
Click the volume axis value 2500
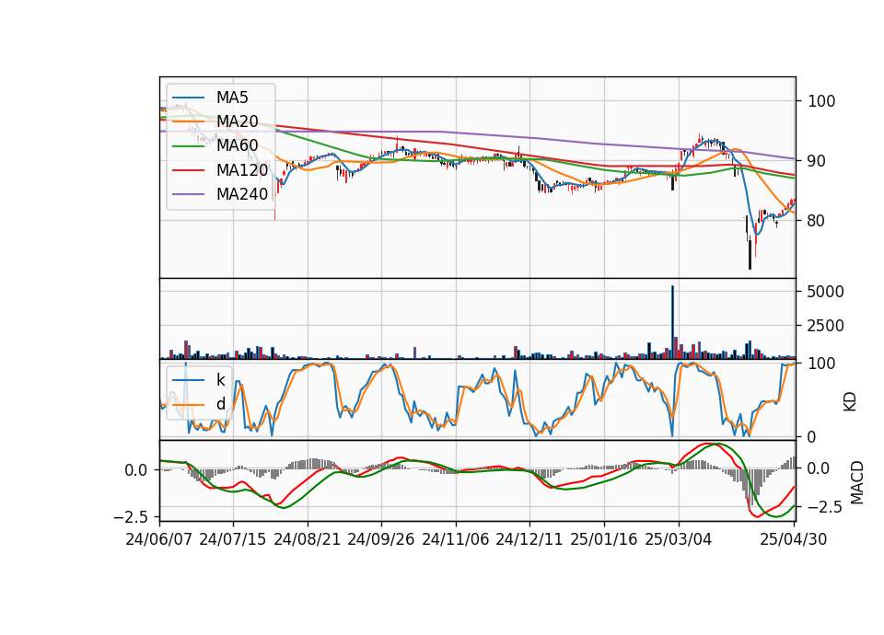[825, 326]
